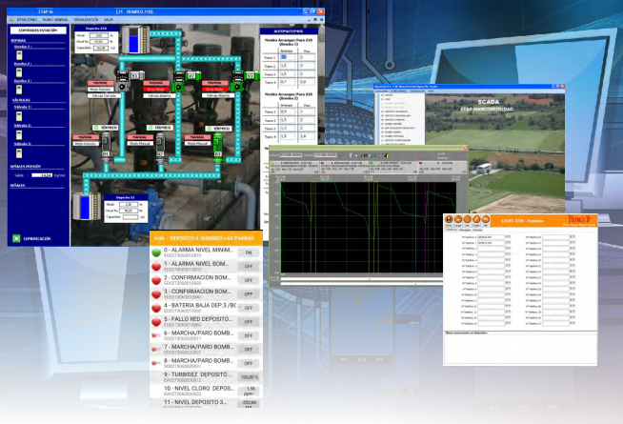The width and height of the screenshot is (623, 424).
Task: Click the Salida pressure value field
Action: pos(42,175)
